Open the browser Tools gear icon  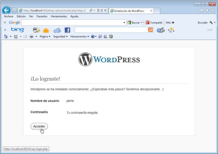213,10
